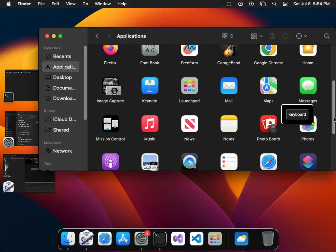This screenshot has width=336, height=252.
Task: Open the Edit menu
Action: click(55, 4)
